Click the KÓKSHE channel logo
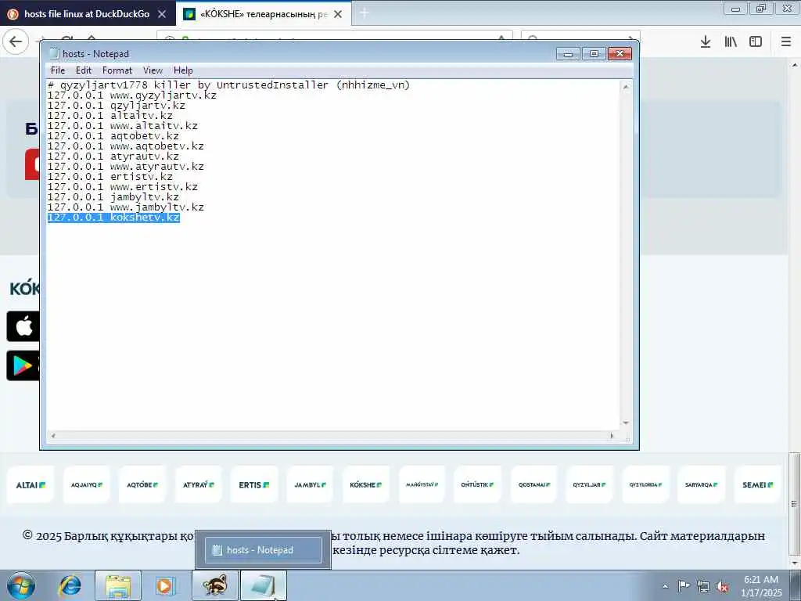The height and width of the screenshot is (601, 801). click(366, 484)
